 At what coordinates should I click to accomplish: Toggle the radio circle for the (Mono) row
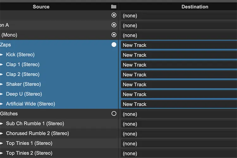[114, 35]
